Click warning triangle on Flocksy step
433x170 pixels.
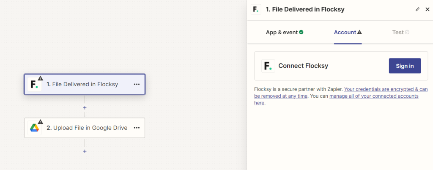(41, 78)
